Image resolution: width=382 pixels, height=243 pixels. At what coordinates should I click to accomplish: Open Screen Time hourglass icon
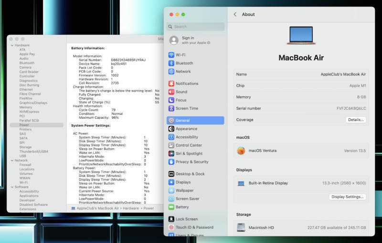pyautogui.click(x=171, y=108)
